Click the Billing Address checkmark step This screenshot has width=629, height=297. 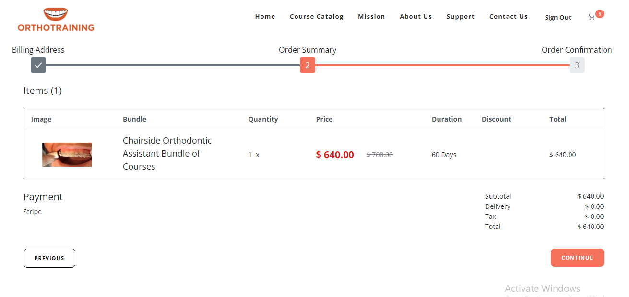(38, 65)
